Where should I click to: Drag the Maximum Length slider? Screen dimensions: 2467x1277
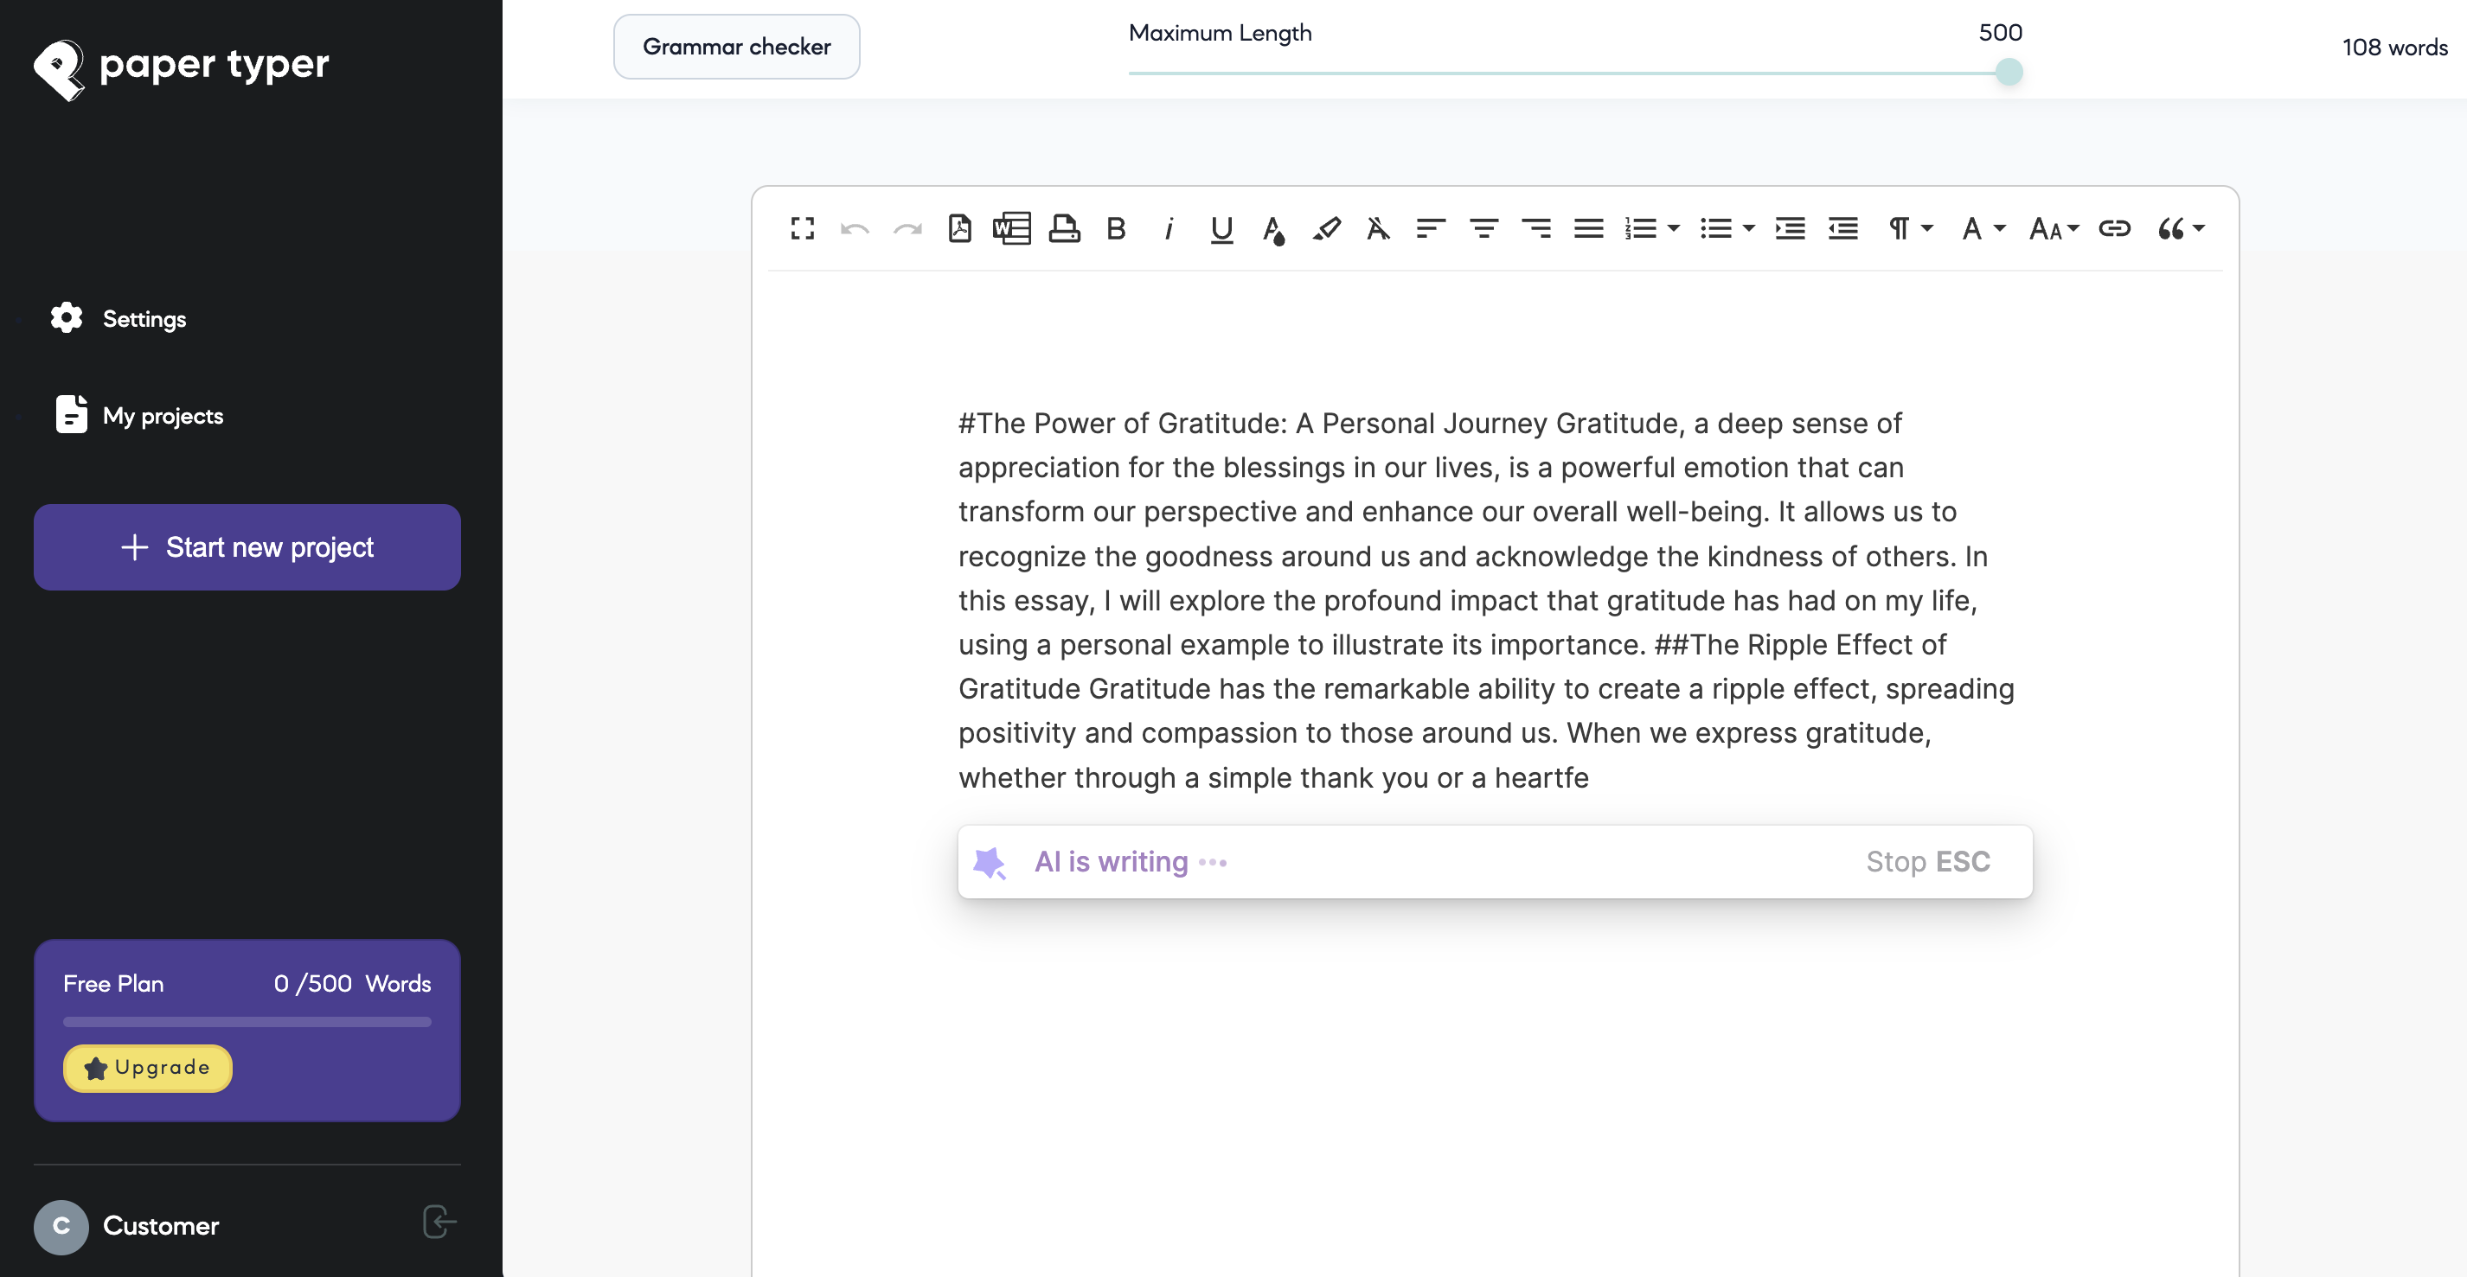pyautogui.click(x=2006, y=70)
